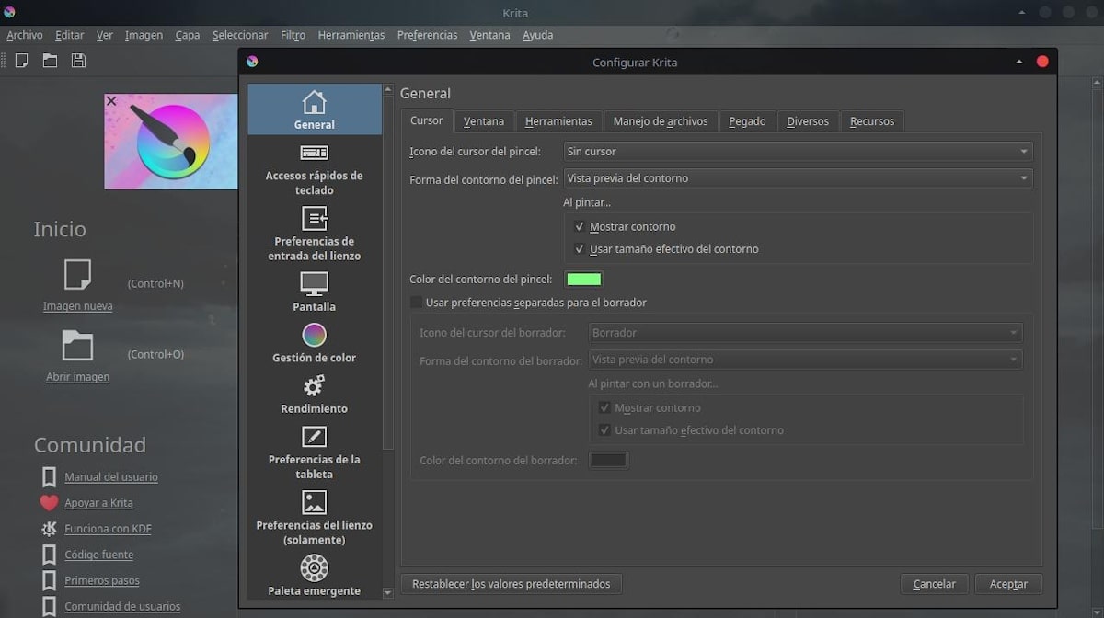
Task: Open the Forma del contorno del pincel dropdown
Action: point(798,178)
